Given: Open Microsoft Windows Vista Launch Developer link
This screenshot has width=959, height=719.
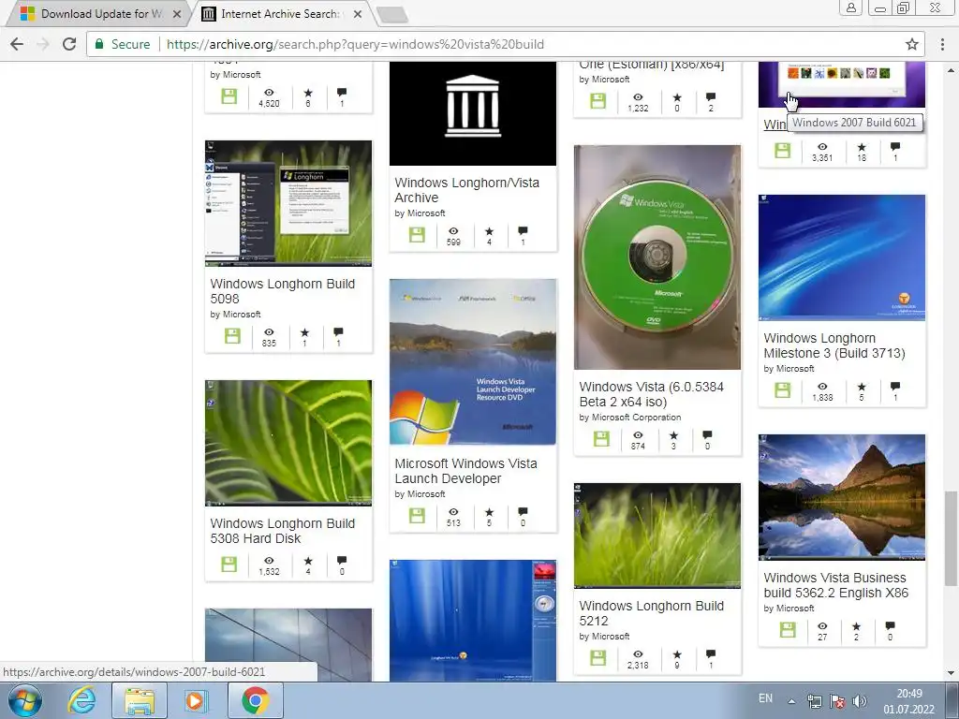Looking at the screenshot, I should point(465,471).
